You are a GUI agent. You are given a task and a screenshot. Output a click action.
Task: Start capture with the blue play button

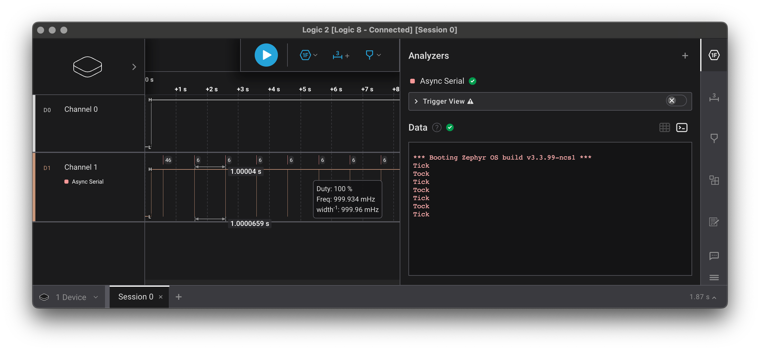pos(266,55)
